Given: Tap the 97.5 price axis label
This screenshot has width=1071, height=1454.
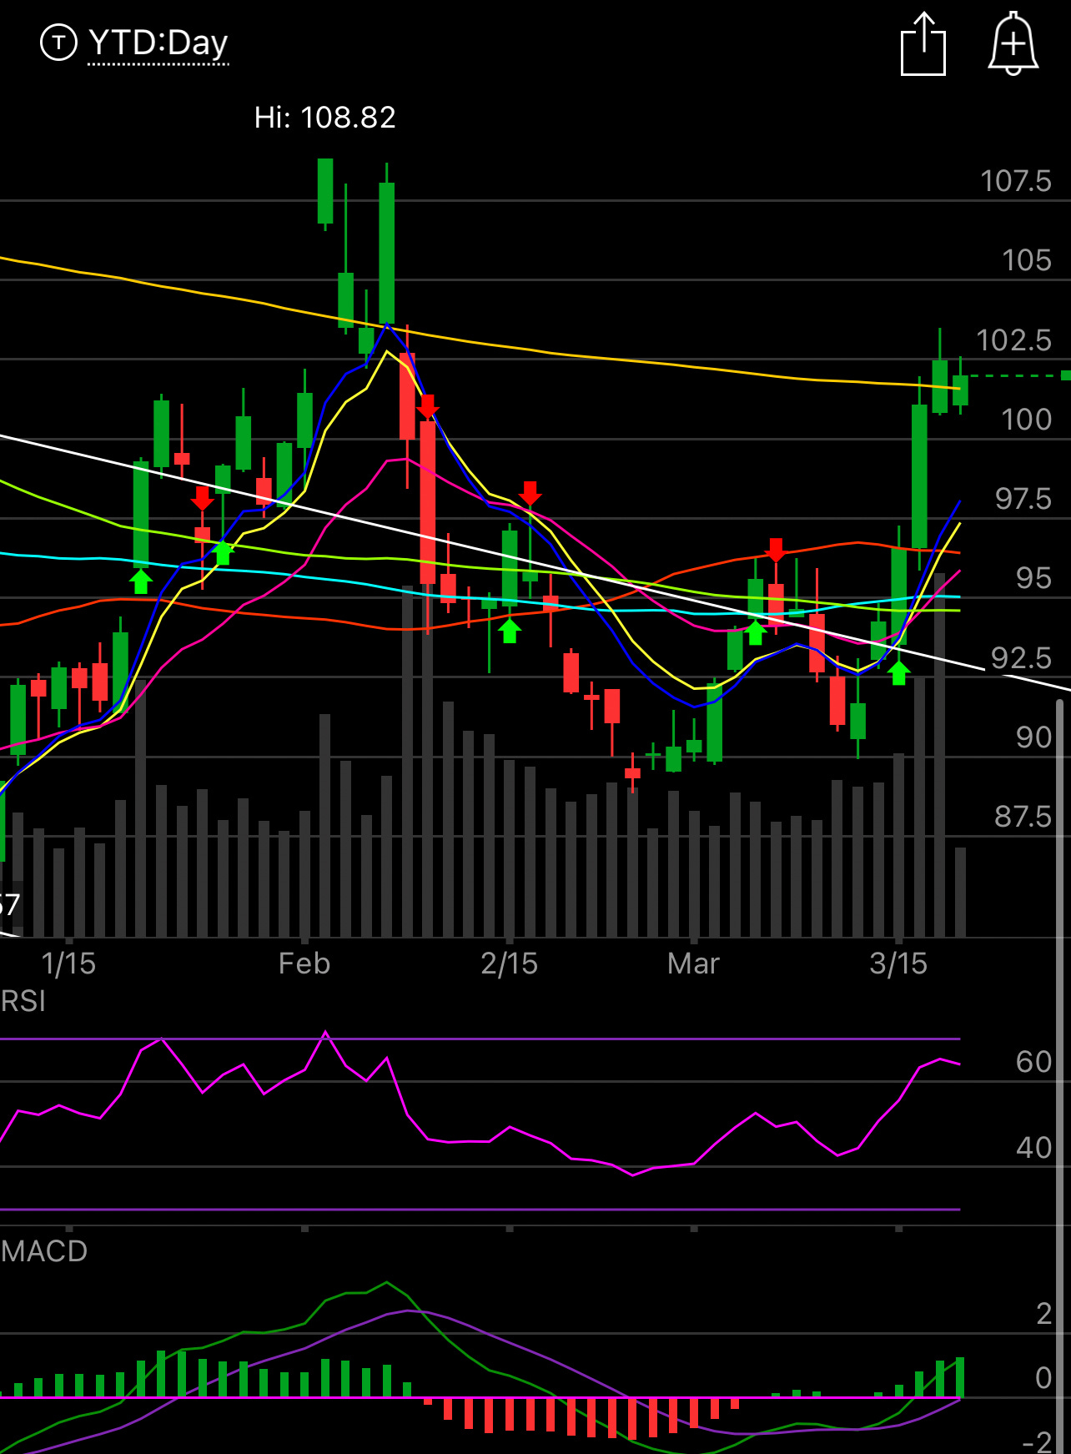Looking at the screenshot, I should click(1023, 499).
